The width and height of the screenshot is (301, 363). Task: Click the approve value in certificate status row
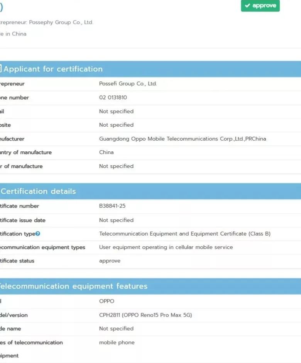(110, 261)
